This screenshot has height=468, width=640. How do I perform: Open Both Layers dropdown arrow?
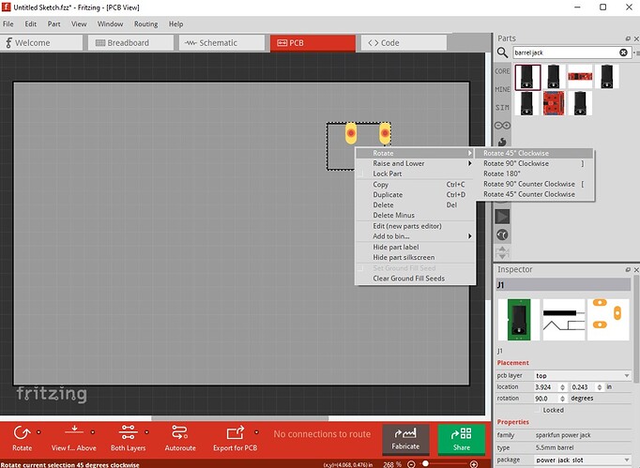point(146,432)
